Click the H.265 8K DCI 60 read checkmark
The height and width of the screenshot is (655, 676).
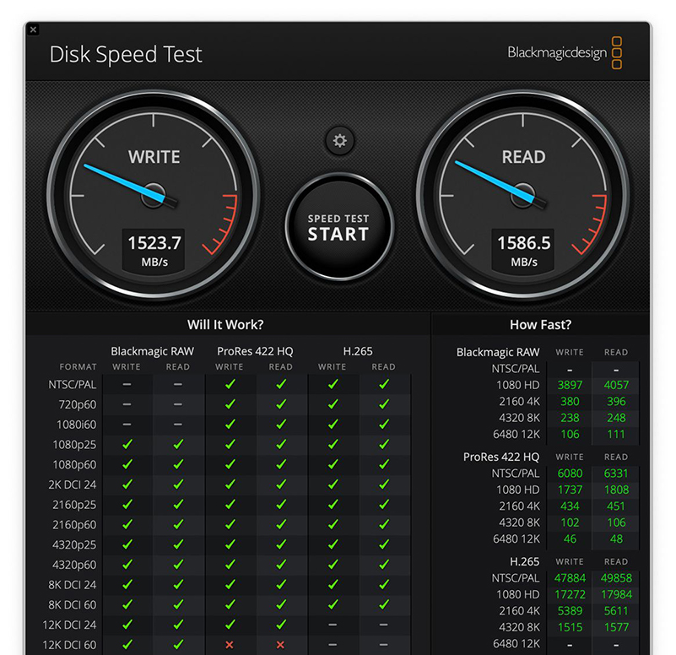[x=384, y=604]
